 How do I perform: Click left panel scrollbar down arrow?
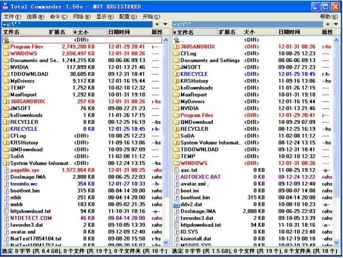pyautogui.click(x=166, y=243)
